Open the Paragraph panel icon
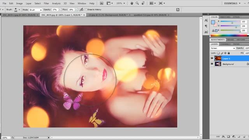 [206, 26]
